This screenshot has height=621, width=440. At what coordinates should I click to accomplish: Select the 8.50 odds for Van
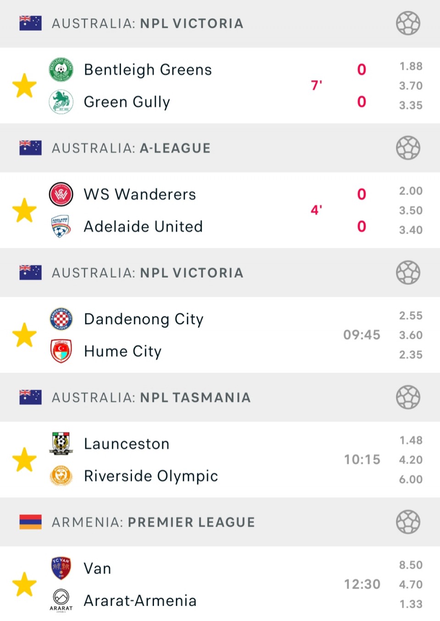point(411,565)
